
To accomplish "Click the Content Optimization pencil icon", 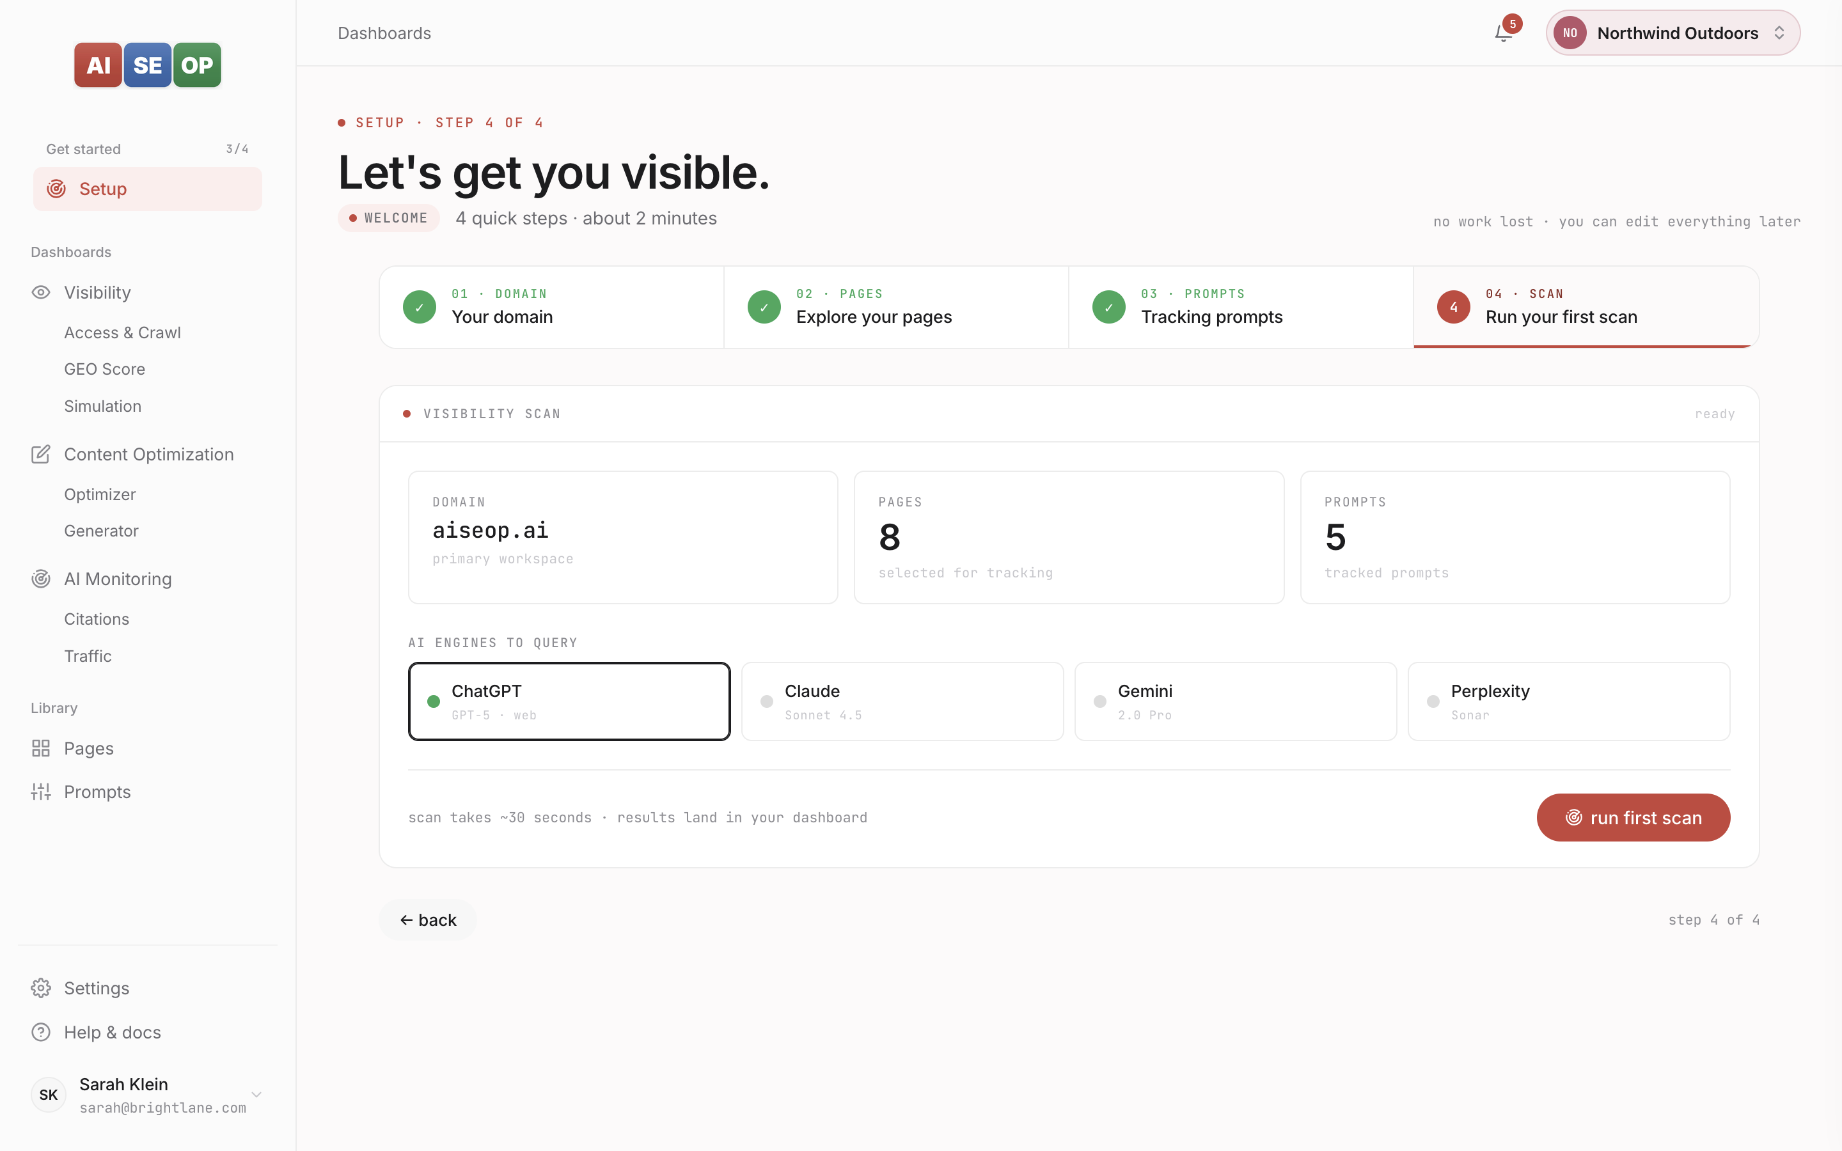I will [41, 455].
